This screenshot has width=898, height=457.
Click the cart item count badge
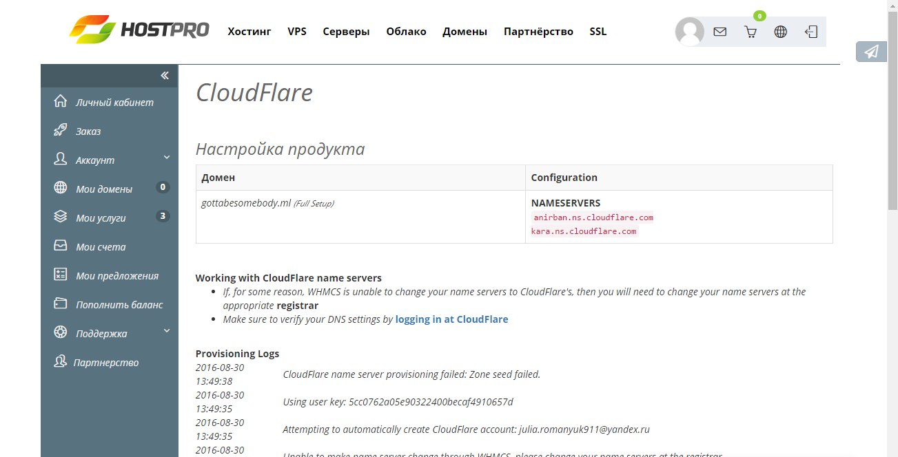(759, 15)
